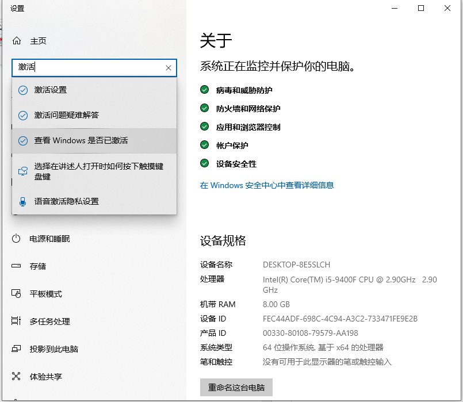Click the green checkmark next to 病毒和威胁防护
This screenshot has height=402, width=463.
coord(204,90)
